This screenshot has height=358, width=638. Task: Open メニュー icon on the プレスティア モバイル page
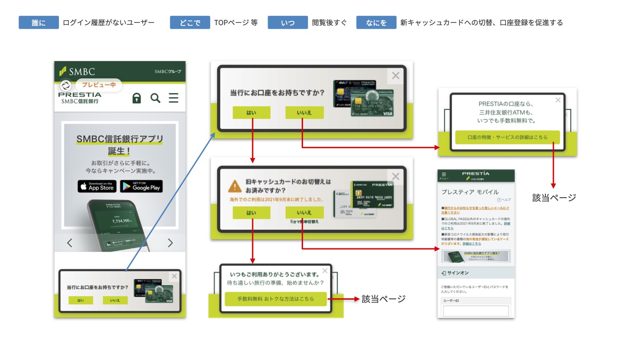pos(444,175)
